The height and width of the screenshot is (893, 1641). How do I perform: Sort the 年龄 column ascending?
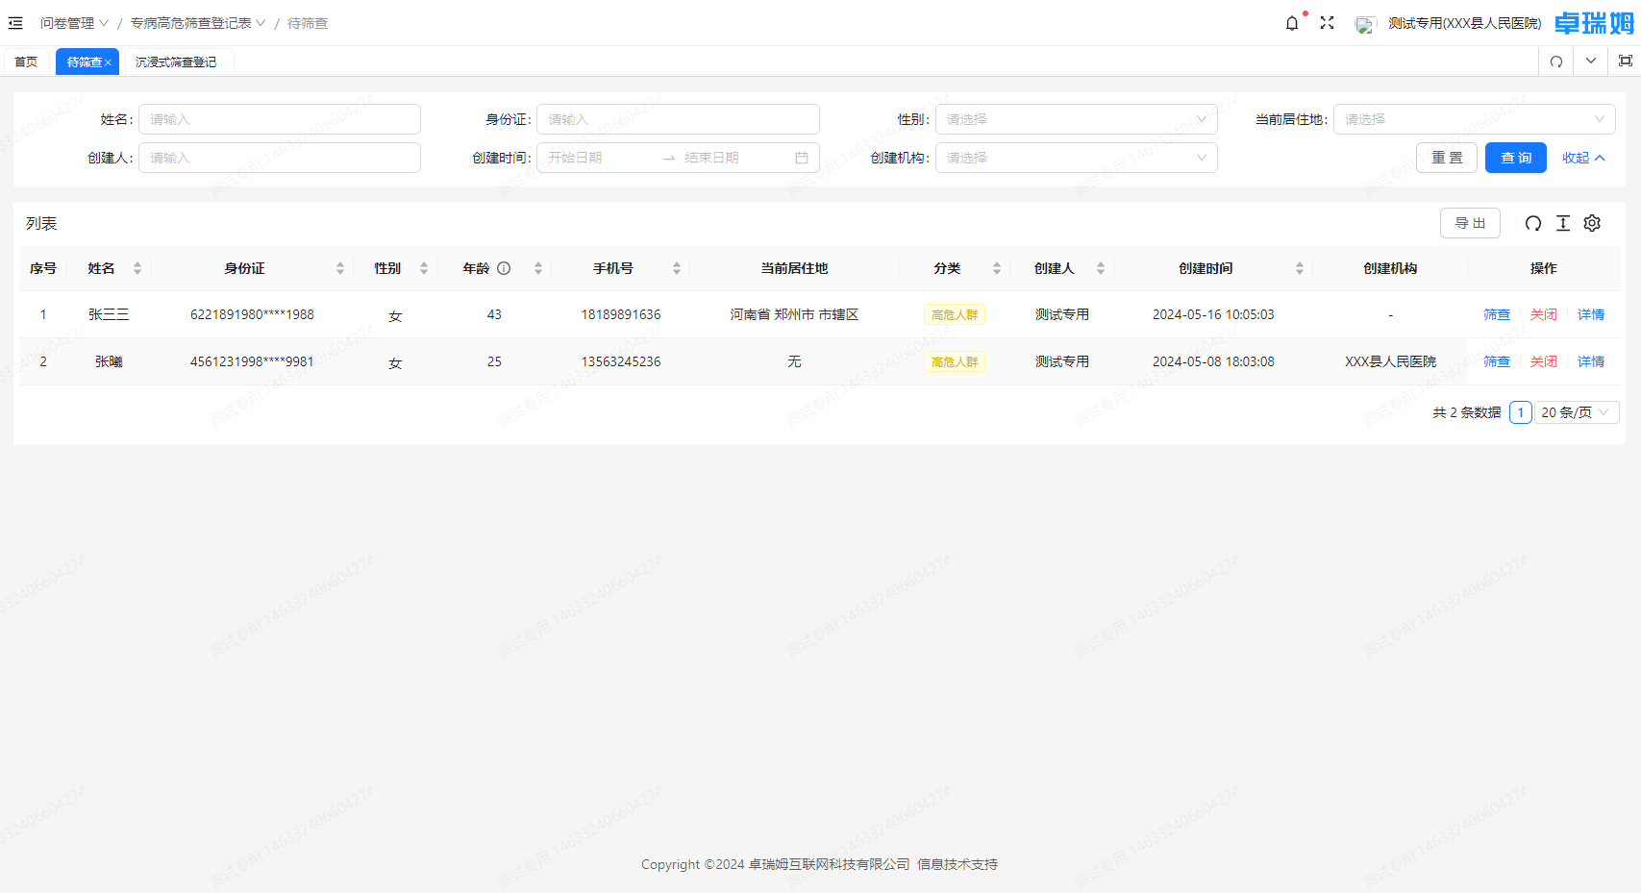pos(538,263)
